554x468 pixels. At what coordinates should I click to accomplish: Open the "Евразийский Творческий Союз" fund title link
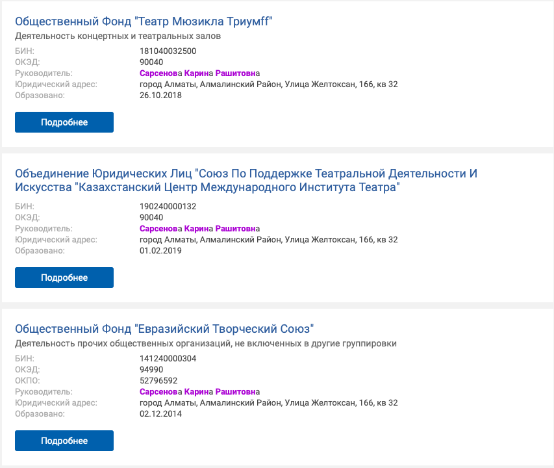(x=164, y=328)
